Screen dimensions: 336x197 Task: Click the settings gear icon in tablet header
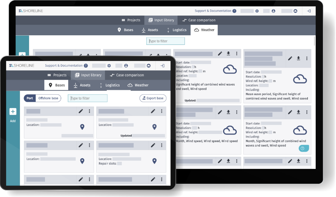click(109, 66)
